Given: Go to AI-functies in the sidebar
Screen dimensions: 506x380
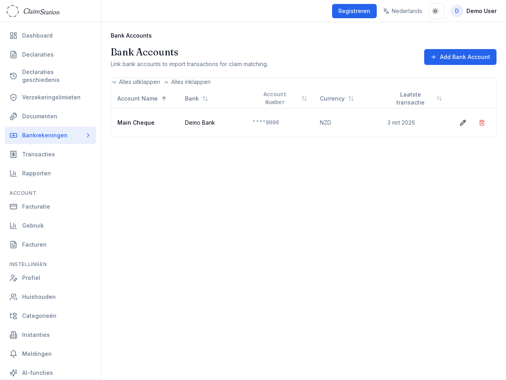Looking at the screenshot, I should point(37,373).
